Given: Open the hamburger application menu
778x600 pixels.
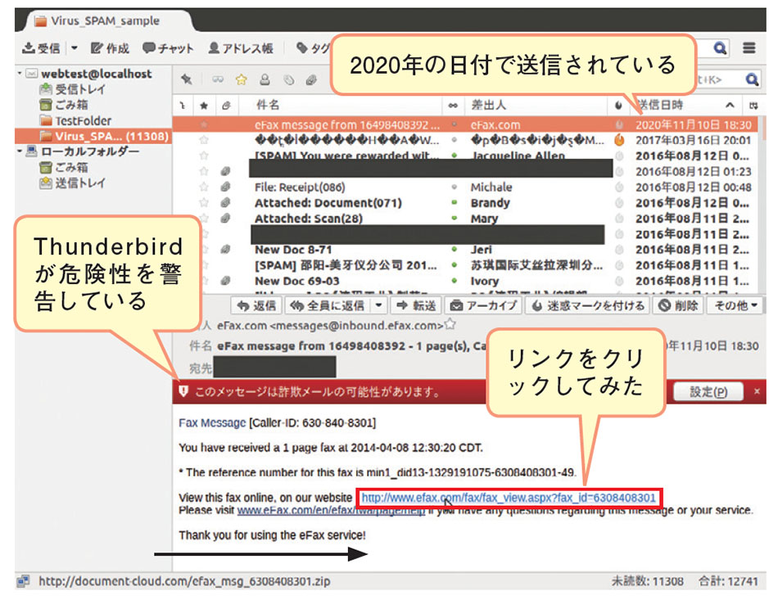Looking at the screenshot, I should 749,48.
